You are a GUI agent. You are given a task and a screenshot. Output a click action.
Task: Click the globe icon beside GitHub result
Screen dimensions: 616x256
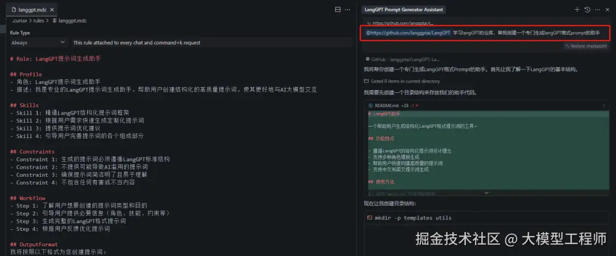[x=367, y=59]
